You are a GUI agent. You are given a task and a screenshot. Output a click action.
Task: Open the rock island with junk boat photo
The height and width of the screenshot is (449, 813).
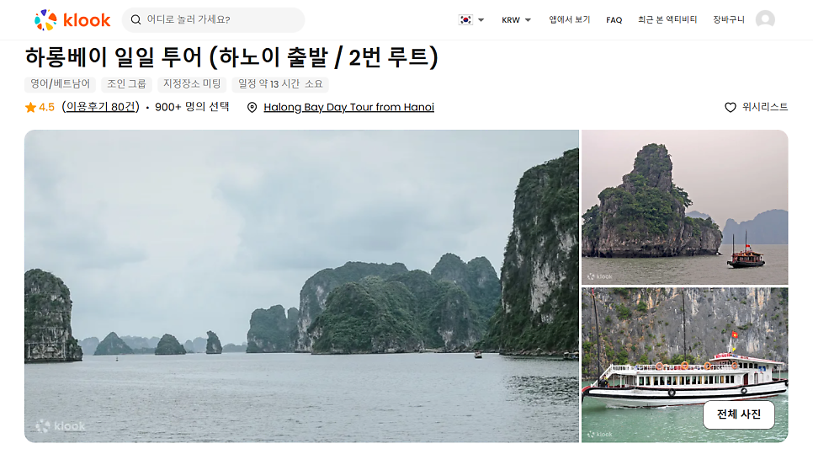click(685, 207)
